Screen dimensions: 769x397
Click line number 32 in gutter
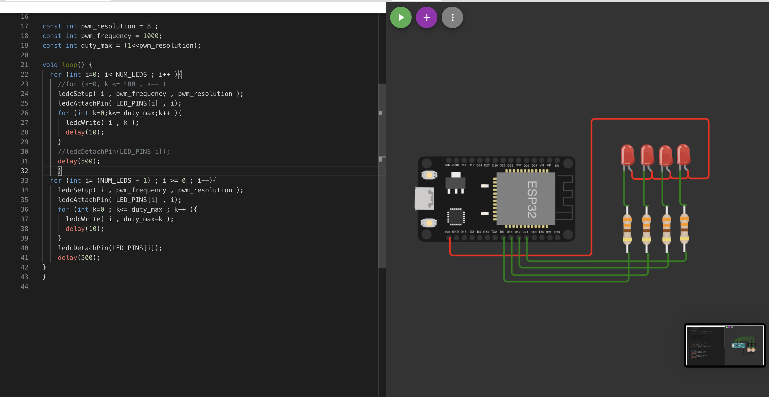[x=24, y=171]
